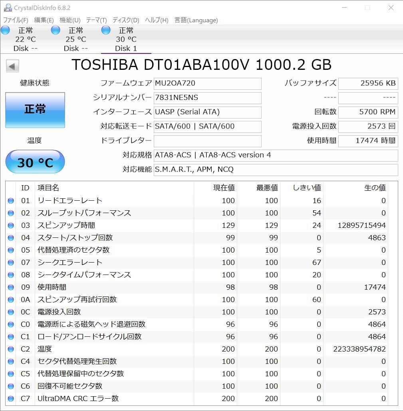
Task: Select the 25 °C disk status orb
Action: coord(56,30)
